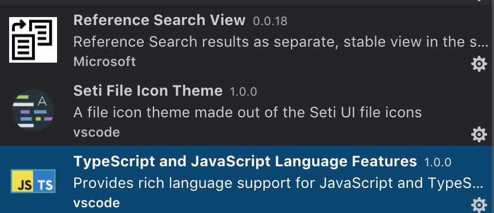
Task: Select the Seti File Icon Theme title
Action: (x=148, y=91)
